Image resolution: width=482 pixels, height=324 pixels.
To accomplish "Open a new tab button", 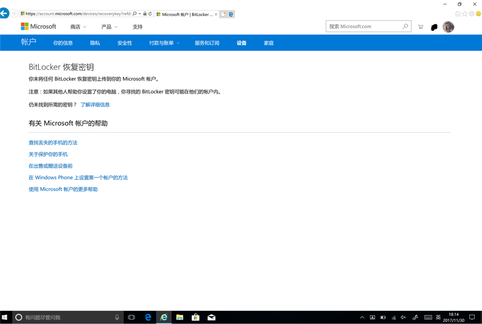I will click(x=223, y=14).
